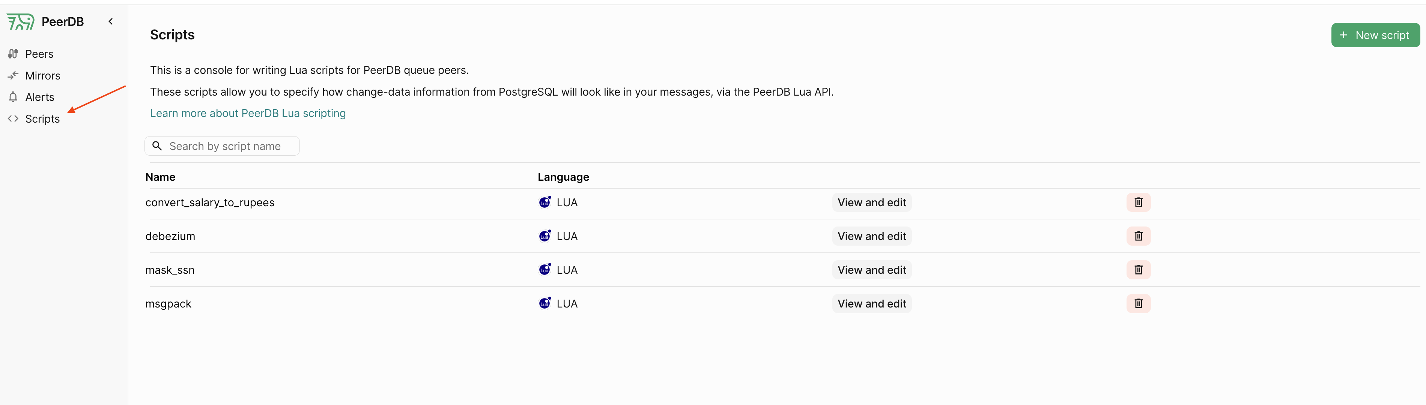View and edit the convert_salary_to_rupees script

(x=871, y=202)
